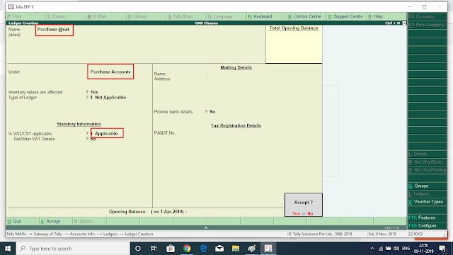
Task: Click ENG language indicator in tray
Action: [x=406, y=249]
